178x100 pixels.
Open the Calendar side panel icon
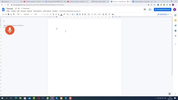click(175, 15)
